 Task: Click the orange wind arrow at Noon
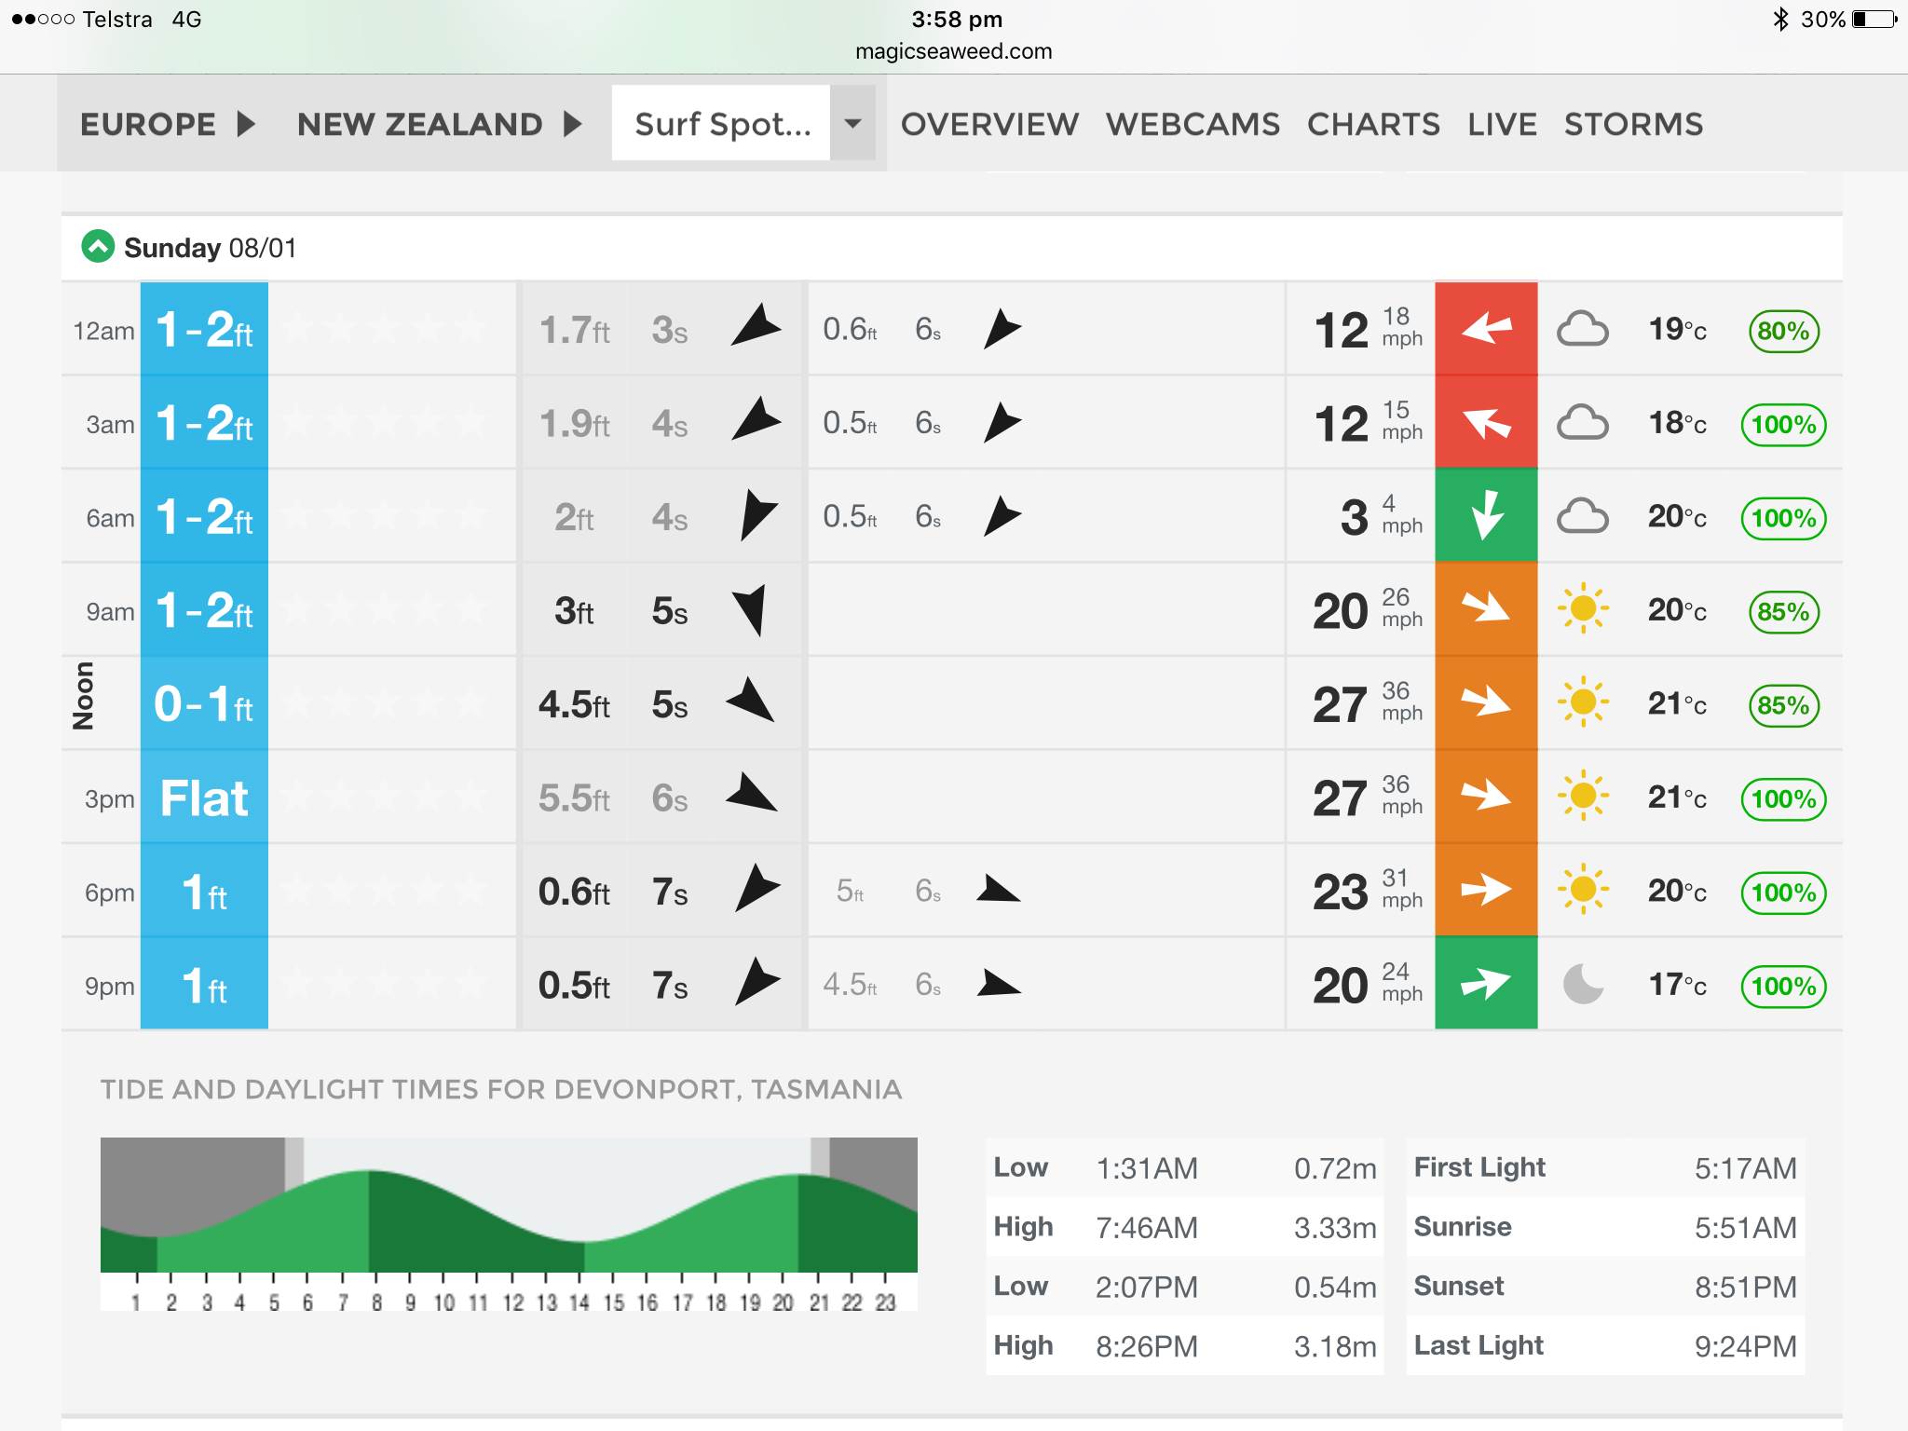1486,702
